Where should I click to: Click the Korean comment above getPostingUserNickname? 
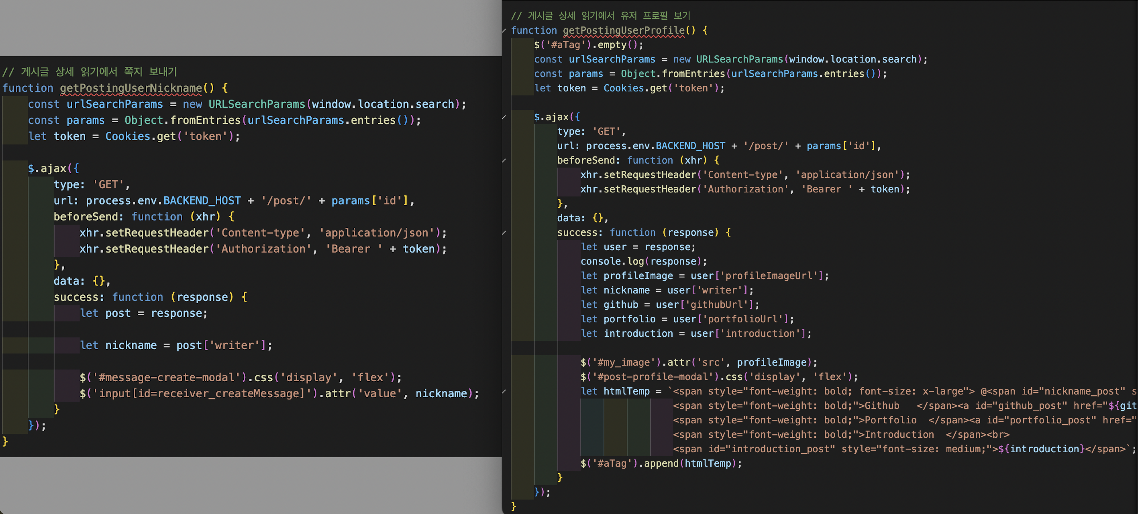click(89, 71)
